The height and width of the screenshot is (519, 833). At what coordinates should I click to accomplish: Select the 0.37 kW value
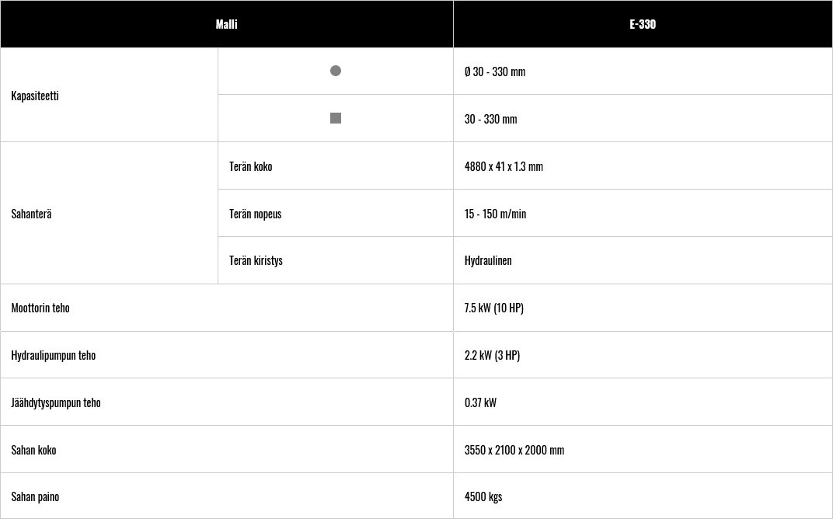pos(481,402)
